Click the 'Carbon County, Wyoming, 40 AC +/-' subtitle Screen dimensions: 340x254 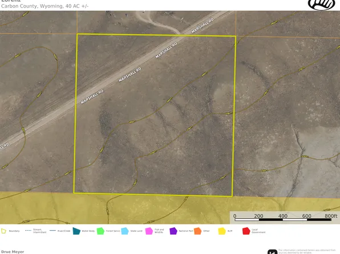pyautogui.click(x=45, y=6)
